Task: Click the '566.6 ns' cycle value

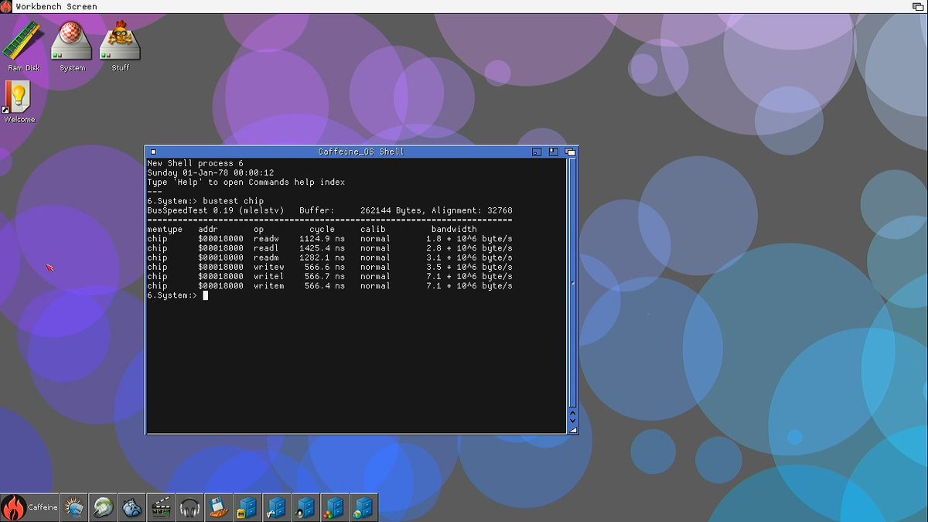Action: (x=325, y=267)
